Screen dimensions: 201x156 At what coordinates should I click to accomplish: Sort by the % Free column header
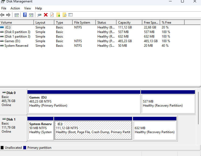[172, 22]
